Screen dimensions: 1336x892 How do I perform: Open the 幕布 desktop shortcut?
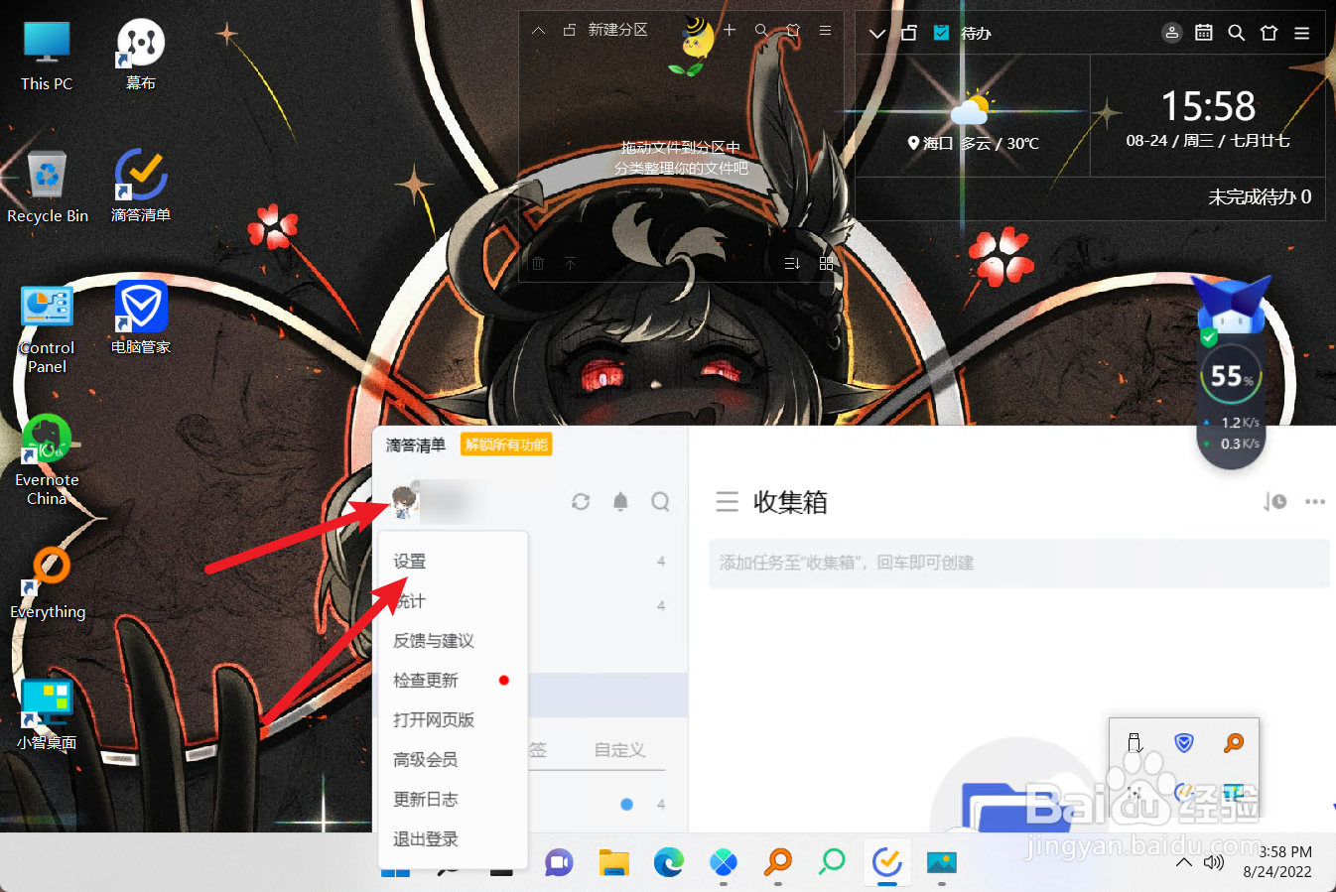(141, 56)
